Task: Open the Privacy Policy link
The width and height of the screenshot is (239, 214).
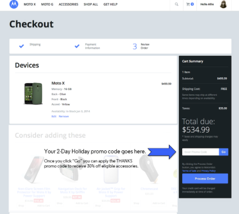Action: click(x=208, y=171)
